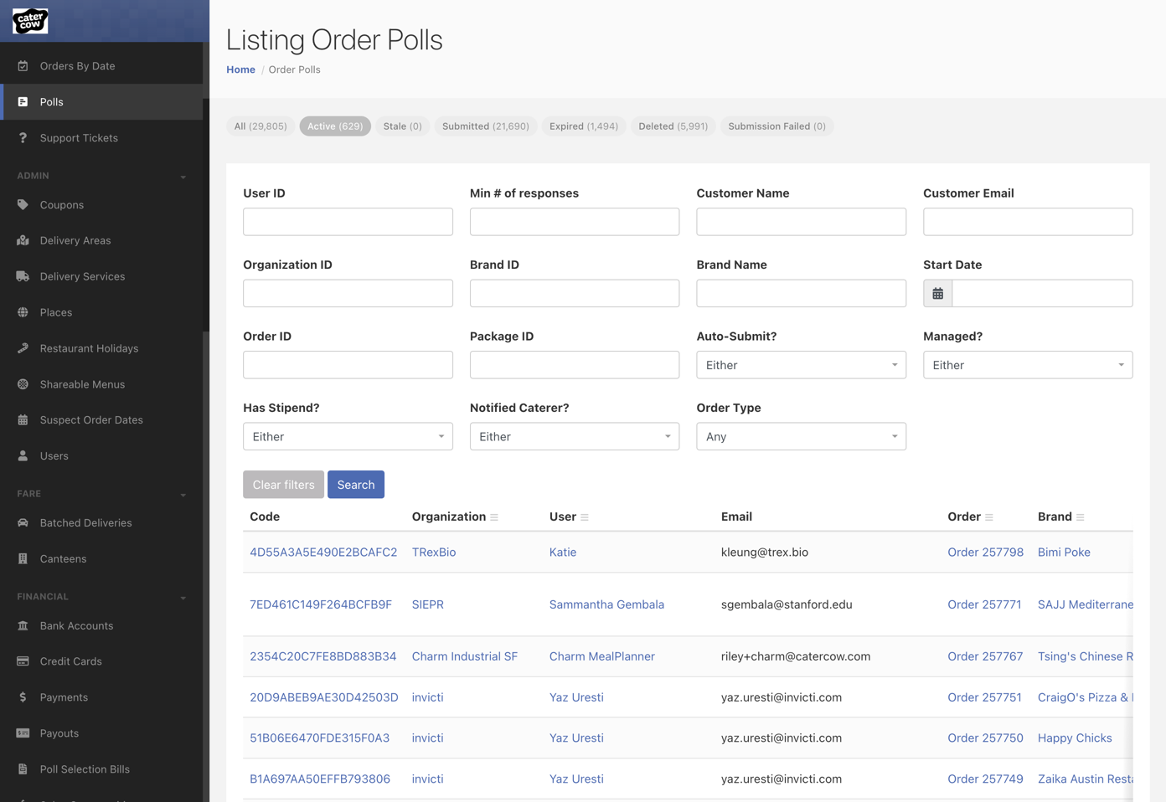The width and height of the screenshot is (1166, 802).
Task: Click the CaterCow logo
Action: coord(29,20)
